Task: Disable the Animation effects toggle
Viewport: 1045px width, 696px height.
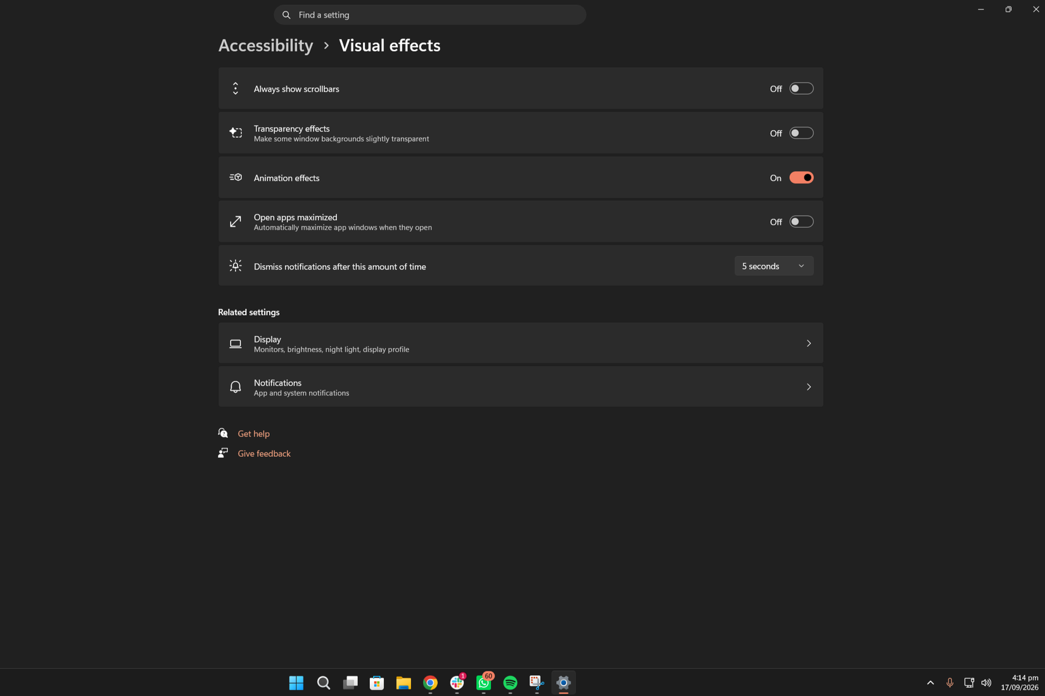Action: 801,178
